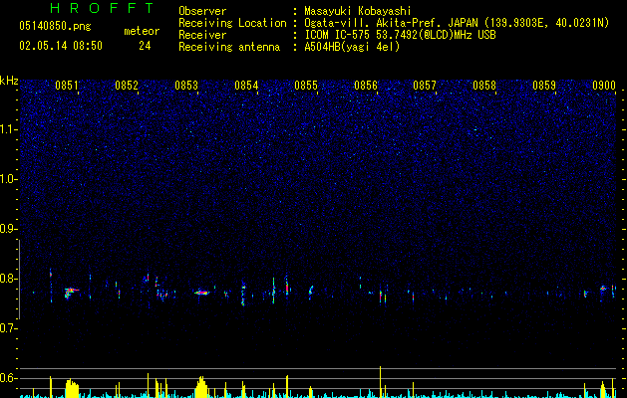Click the wide yellow intensity peak near 0851
Screen dimensions: 627x398
[72, 388]
